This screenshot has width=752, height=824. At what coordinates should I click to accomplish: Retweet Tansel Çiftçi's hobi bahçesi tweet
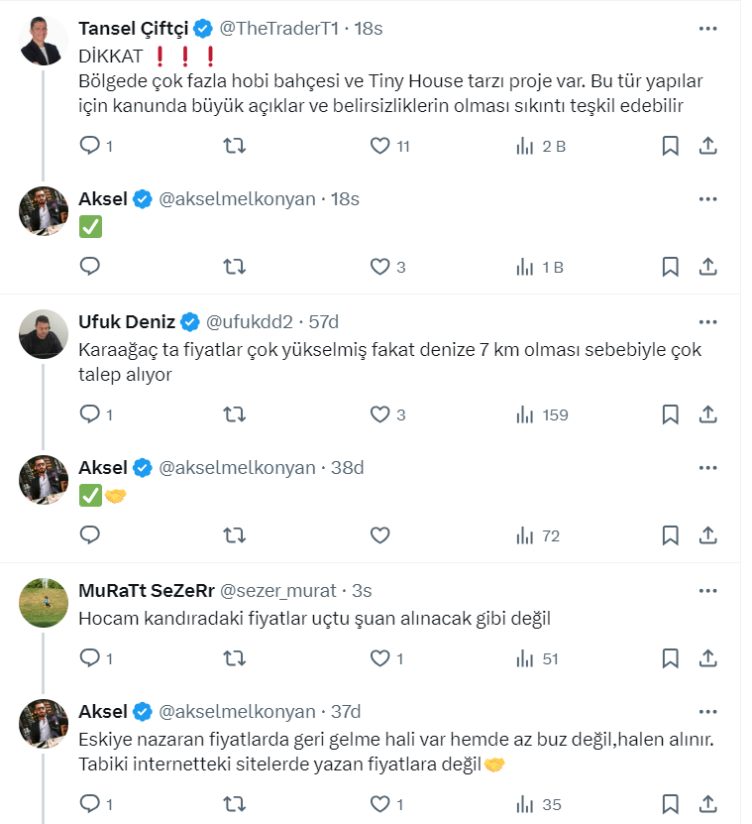click(235, 147)
